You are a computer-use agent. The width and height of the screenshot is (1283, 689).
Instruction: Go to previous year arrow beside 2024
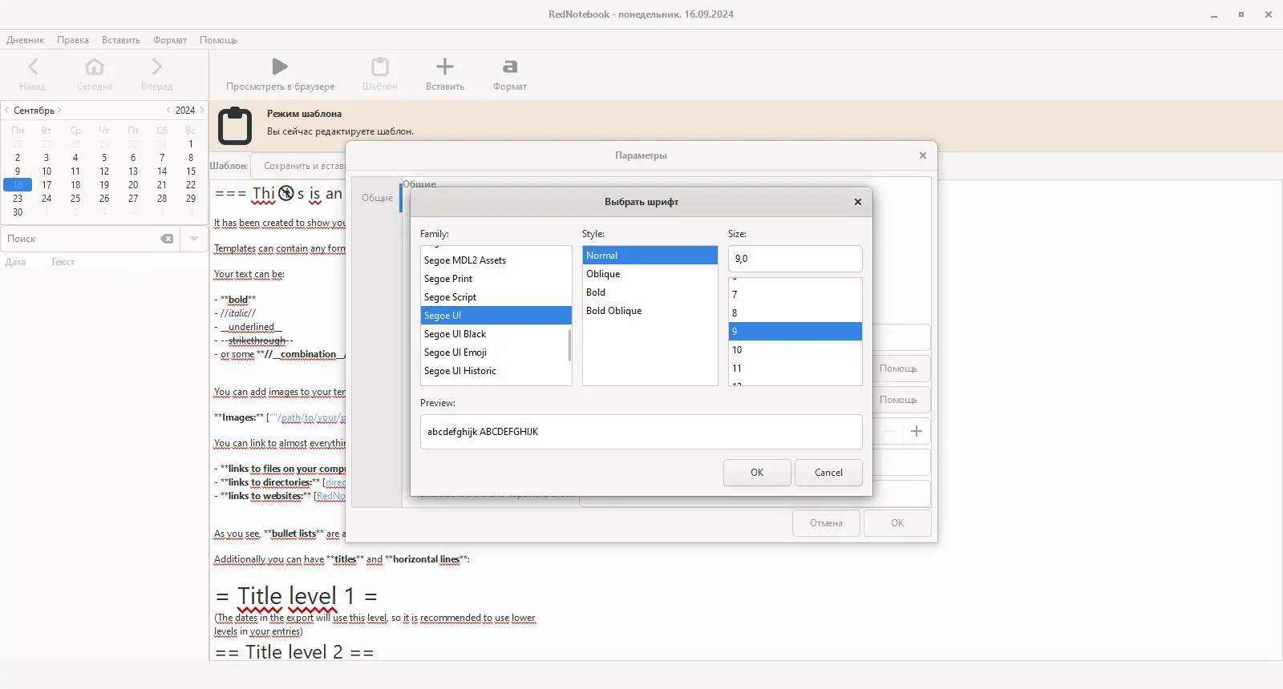click(168, 111)
